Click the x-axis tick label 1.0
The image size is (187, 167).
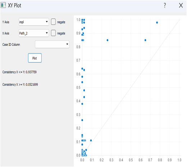[179, 160]
